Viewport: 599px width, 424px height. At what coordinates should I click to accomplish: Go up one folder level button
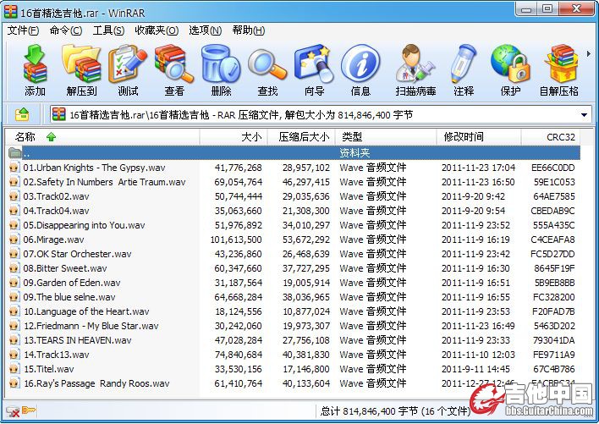[x=22, y=114]
